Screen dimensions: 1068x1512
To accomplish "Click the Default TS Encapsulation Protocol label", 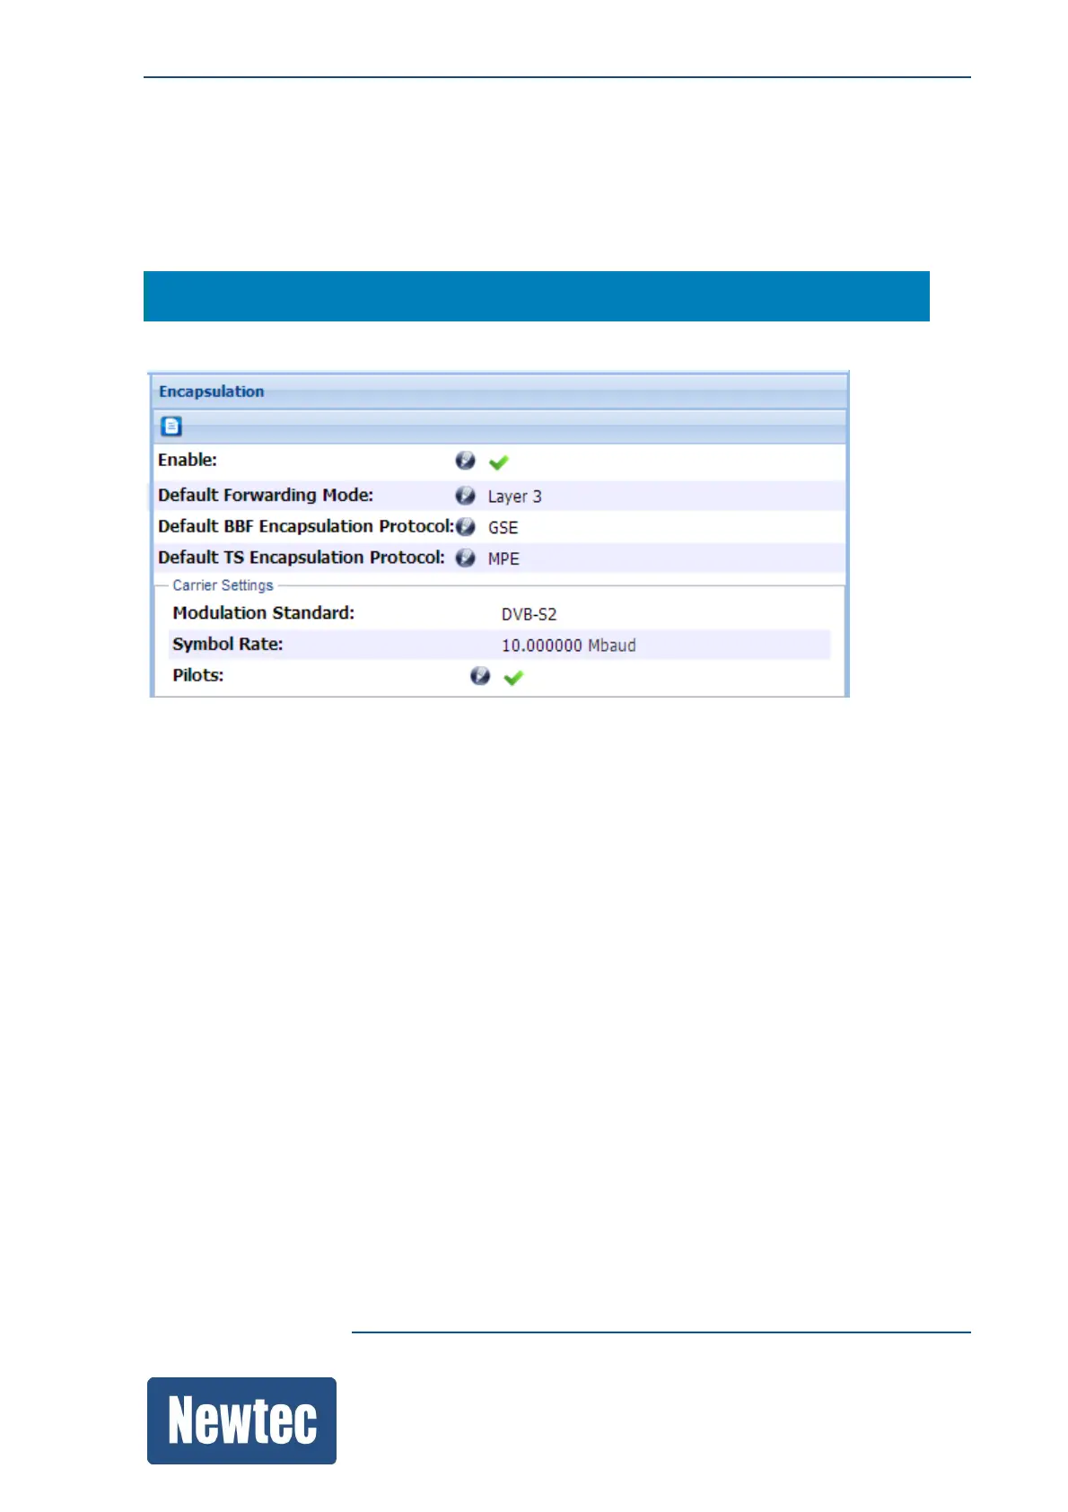I will (x=302, y=558).
